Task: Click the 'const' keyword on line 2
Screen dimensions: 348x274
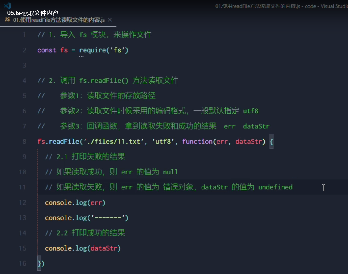Action: pyautogui.click(x=47, y=50)
